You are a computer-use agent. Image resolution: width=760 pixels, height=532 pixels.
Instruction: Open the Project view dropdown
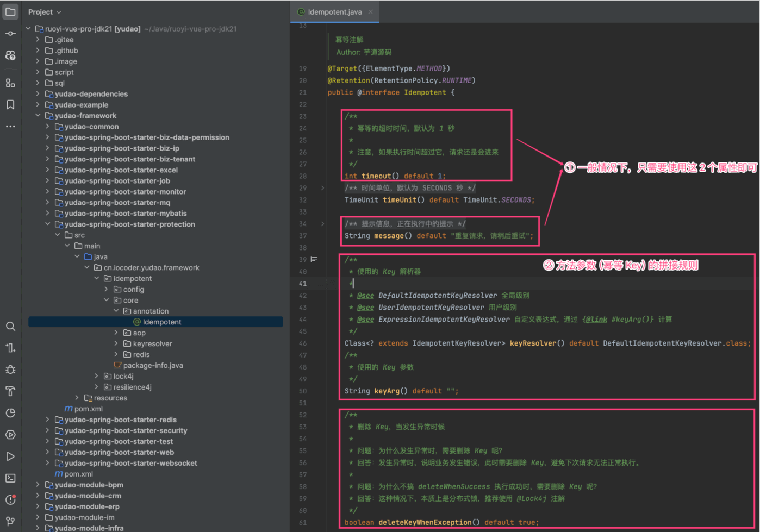[45, 12]
